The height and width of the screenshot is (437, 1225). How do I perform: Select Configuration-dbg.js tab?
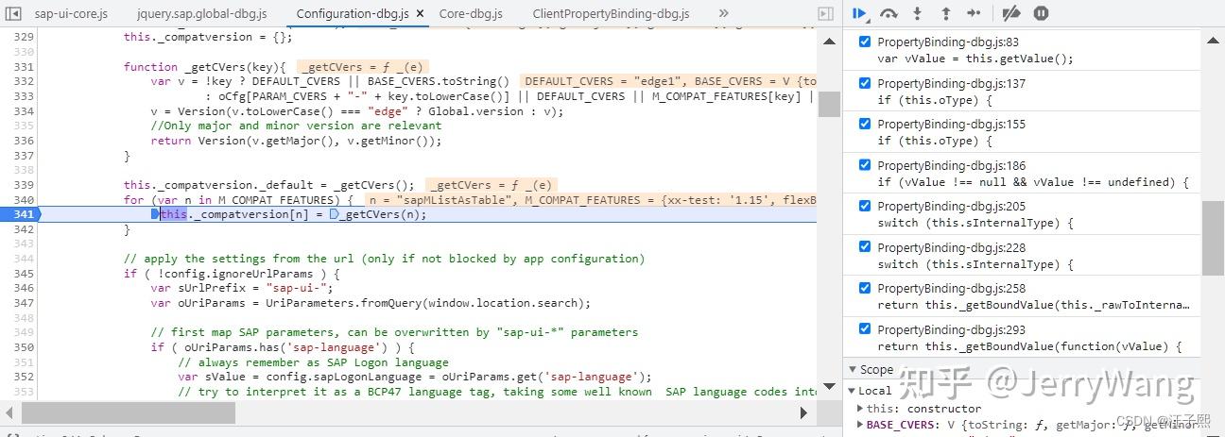[353, 14]
